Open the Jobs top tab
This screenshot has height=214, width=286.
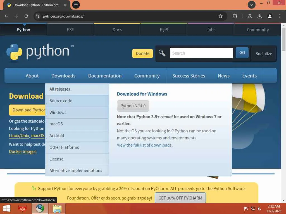(211, 30)
